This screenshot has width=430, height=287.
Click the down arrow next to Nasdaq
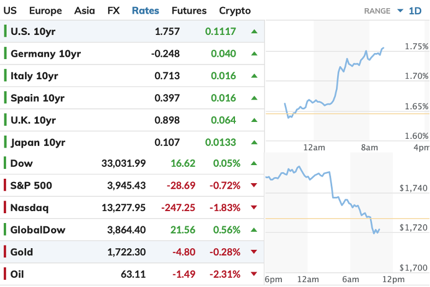[254, 208]
